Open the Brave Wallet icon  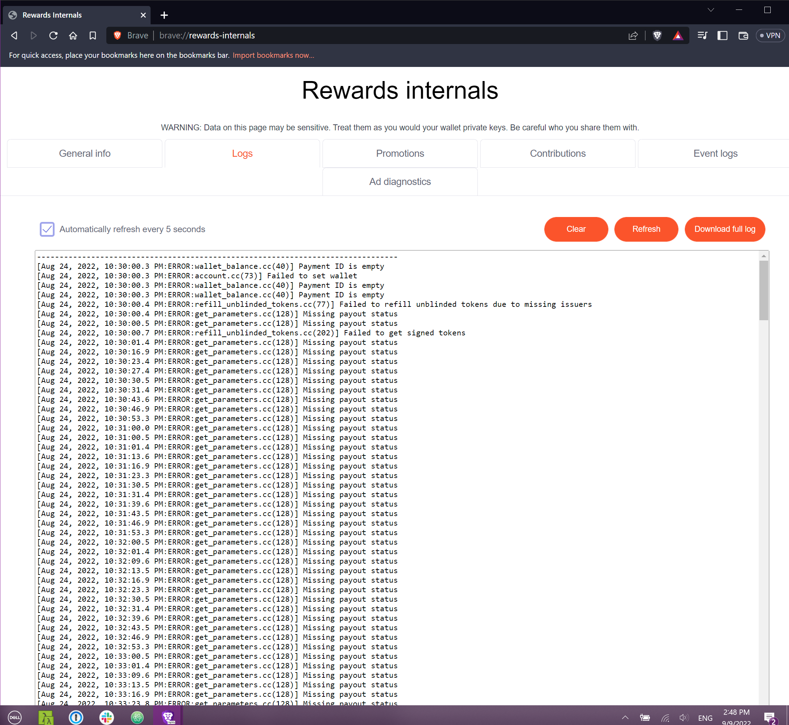click(743, 35)
